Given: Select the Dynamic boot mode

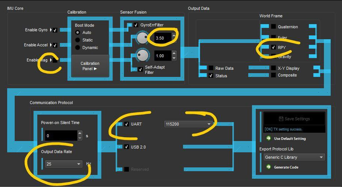Looking at the screenshot, I should click(78, 48).
